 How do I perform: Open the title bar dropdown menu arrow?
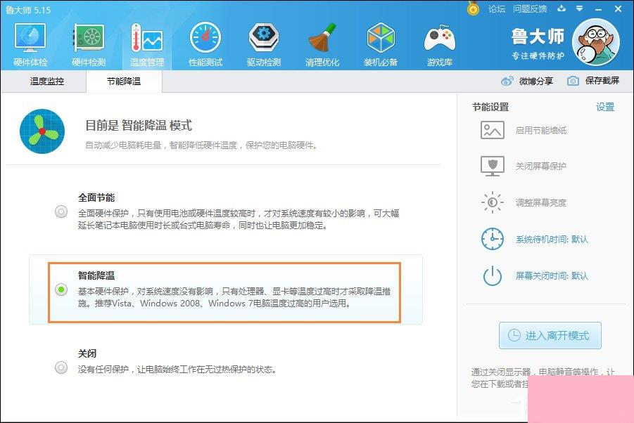click(x=580, y=8)
